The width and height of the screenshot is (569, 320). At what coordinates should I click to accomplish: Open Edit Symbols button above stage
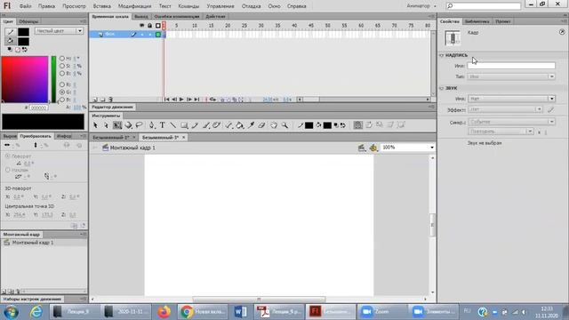[373, 148]
